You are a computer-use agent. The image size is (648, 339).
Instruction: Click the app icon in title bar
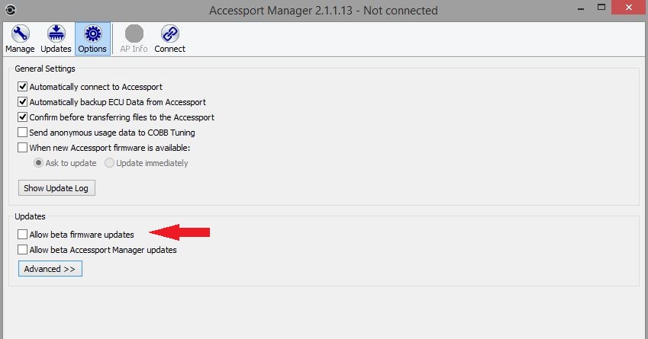coord(8,9)
